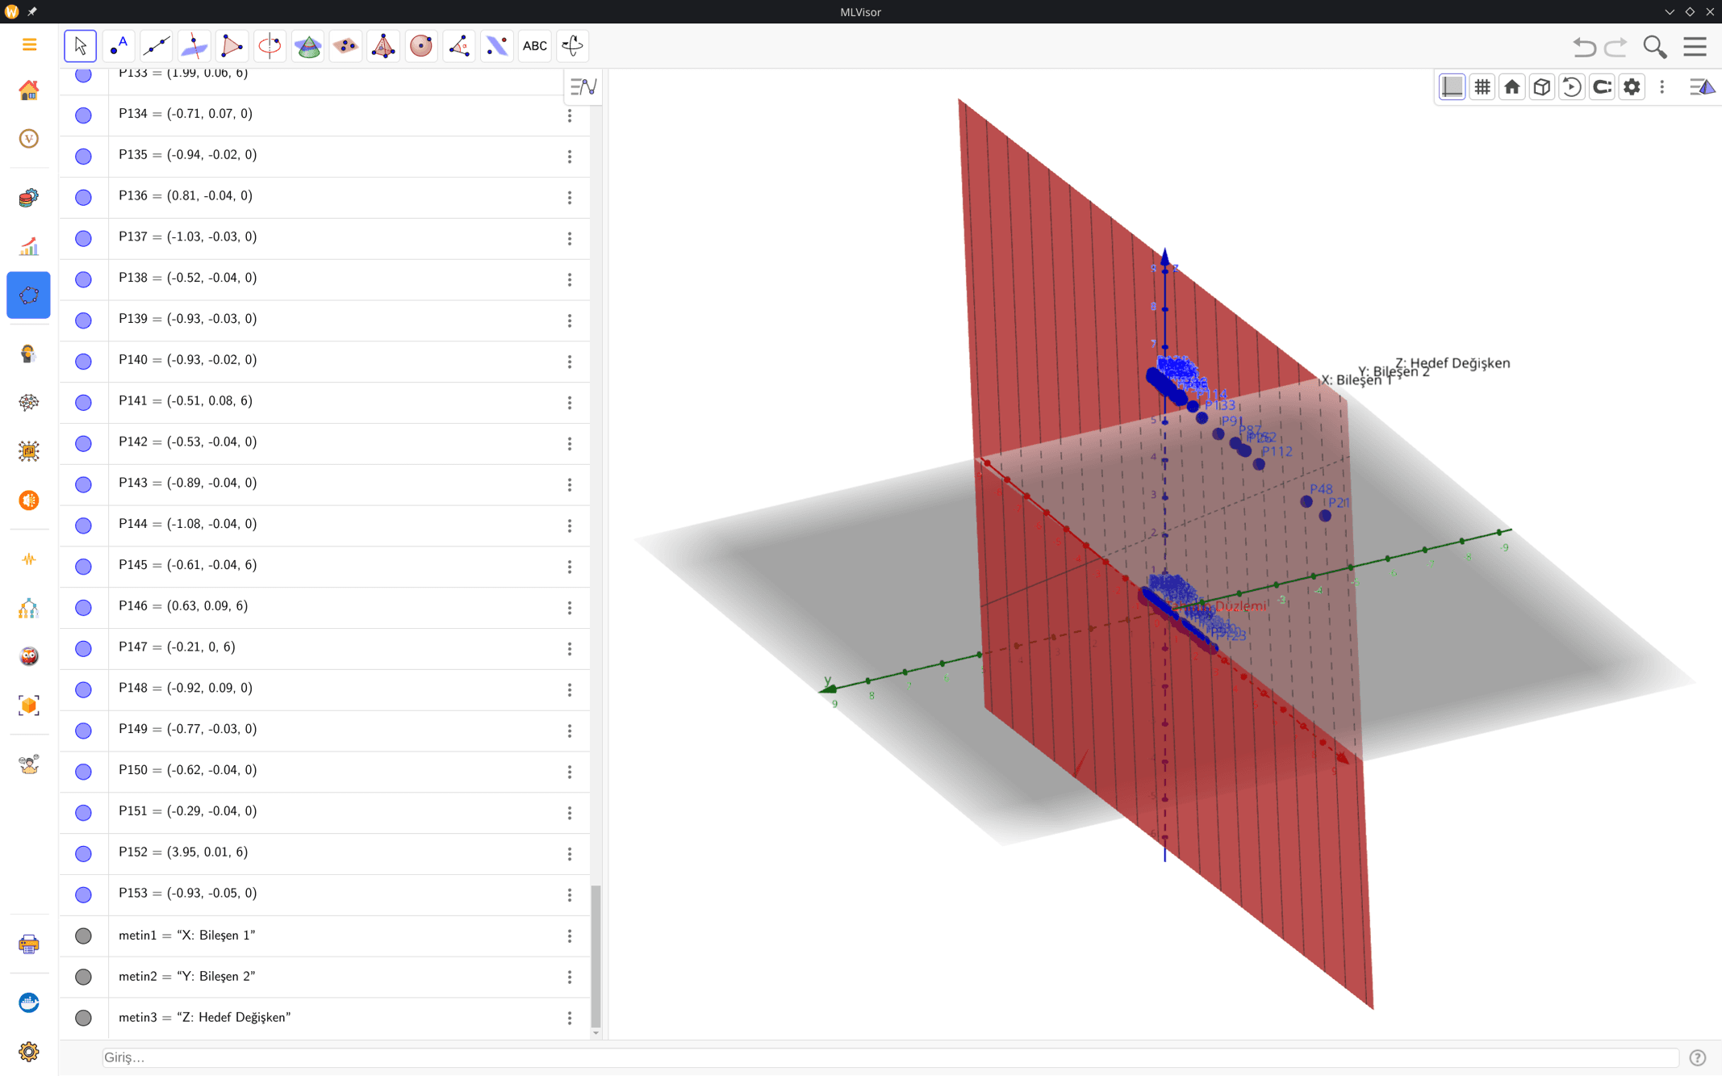The width and height of the screenshot is (1722, 1076).
Task: Select the Line through two points tool
Action: (x=157, y=46)
